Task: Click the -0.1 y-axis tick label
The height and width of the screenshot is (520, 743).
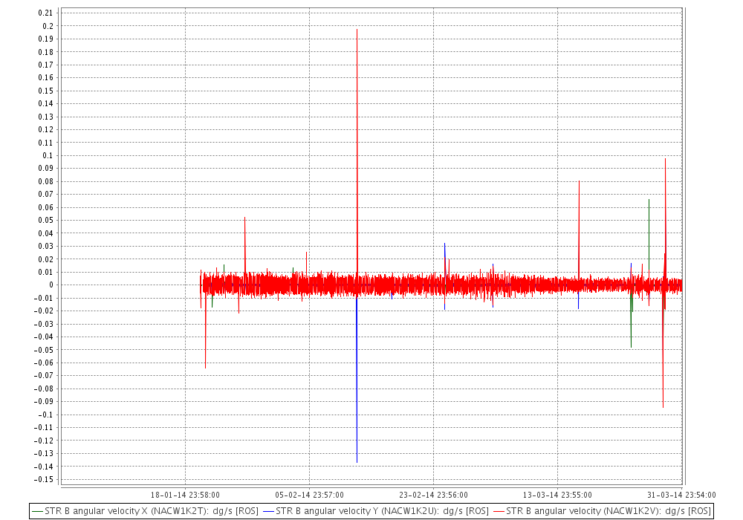Action: pyautogui.click(x=45, y=415)
